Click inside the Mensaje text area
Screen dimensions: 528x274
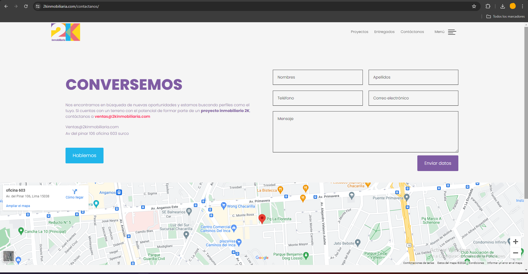coord(365,132)
